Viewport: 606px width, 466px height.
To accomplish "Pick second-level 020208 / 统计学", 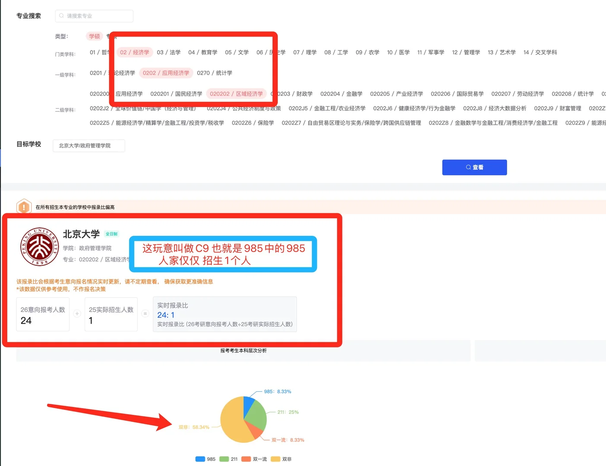I will coord(573,94).
